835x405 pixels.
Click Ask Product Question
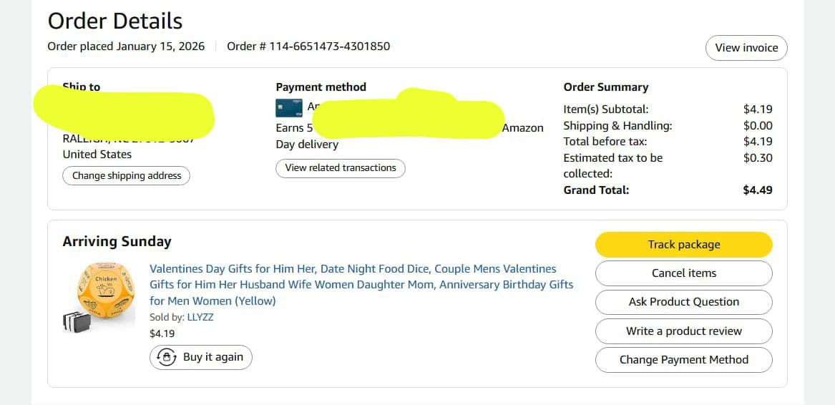click(683, 302)
